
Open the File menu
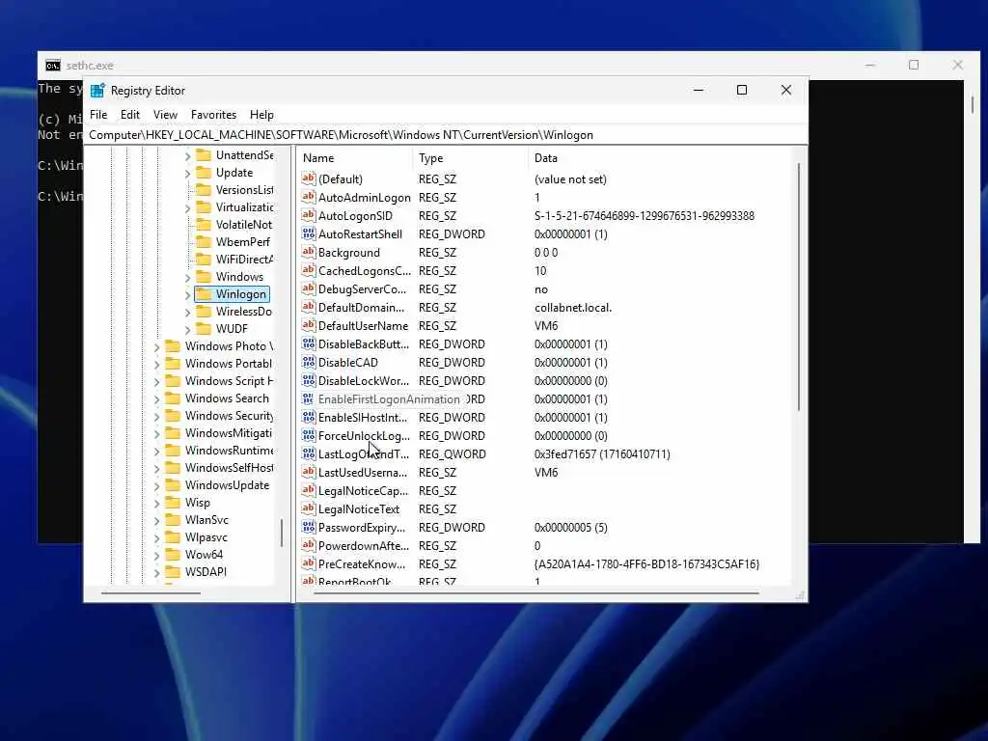[x=98, y=115]
